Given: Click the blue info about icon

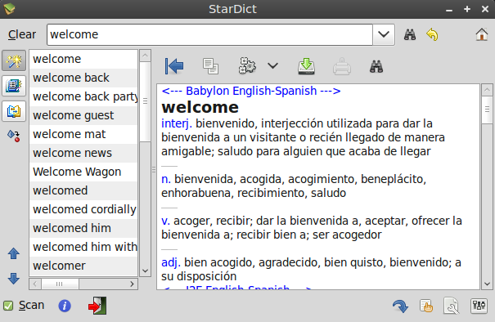Looking at the screenshot, I should click(65, 306).
